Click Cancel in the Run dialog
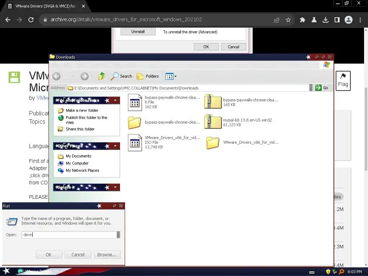 coord(78,255)
